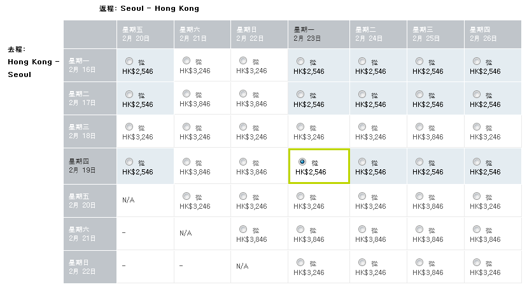Pick Feb 17 departure with Feb 22 return
The height and width of the screenshot is (289, 527).
point(244,94)
